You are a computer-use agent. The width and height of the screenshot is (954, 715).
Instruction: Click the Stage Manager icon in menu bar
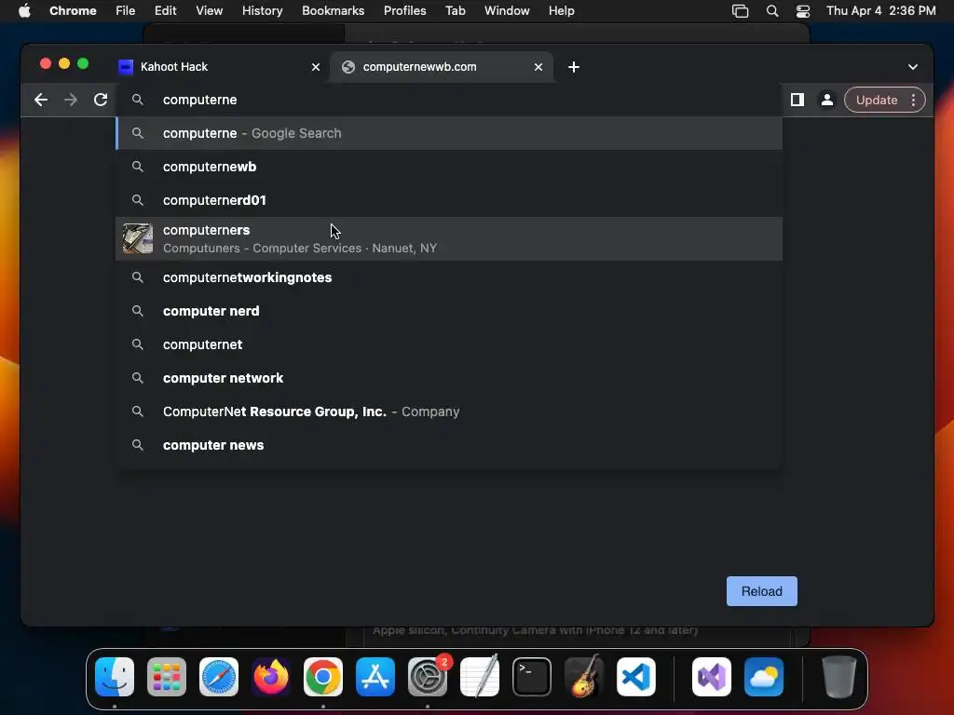(740, 11)
